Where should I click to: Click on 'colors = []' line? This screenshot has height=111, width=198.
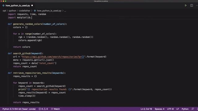point(20,27)
